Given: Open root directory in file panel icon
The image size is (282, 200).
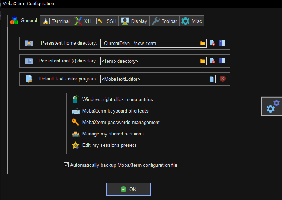Looking at the screenshot, I should click(x=222, y=61).
